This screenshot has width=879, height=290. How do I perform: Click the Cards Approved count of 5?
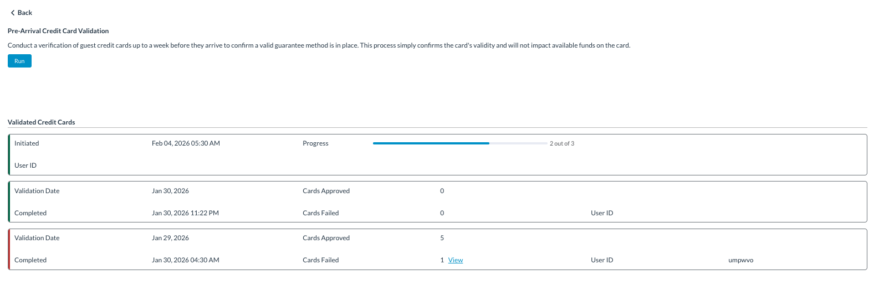[x=442, y=238]
